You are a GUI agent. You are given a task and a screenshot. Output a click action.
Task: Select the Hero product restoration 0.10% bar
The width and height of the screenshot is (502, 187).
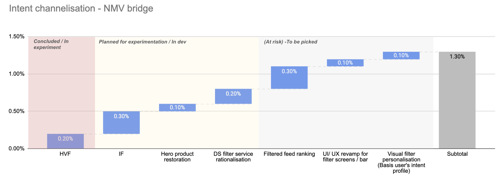click(177, 108)
